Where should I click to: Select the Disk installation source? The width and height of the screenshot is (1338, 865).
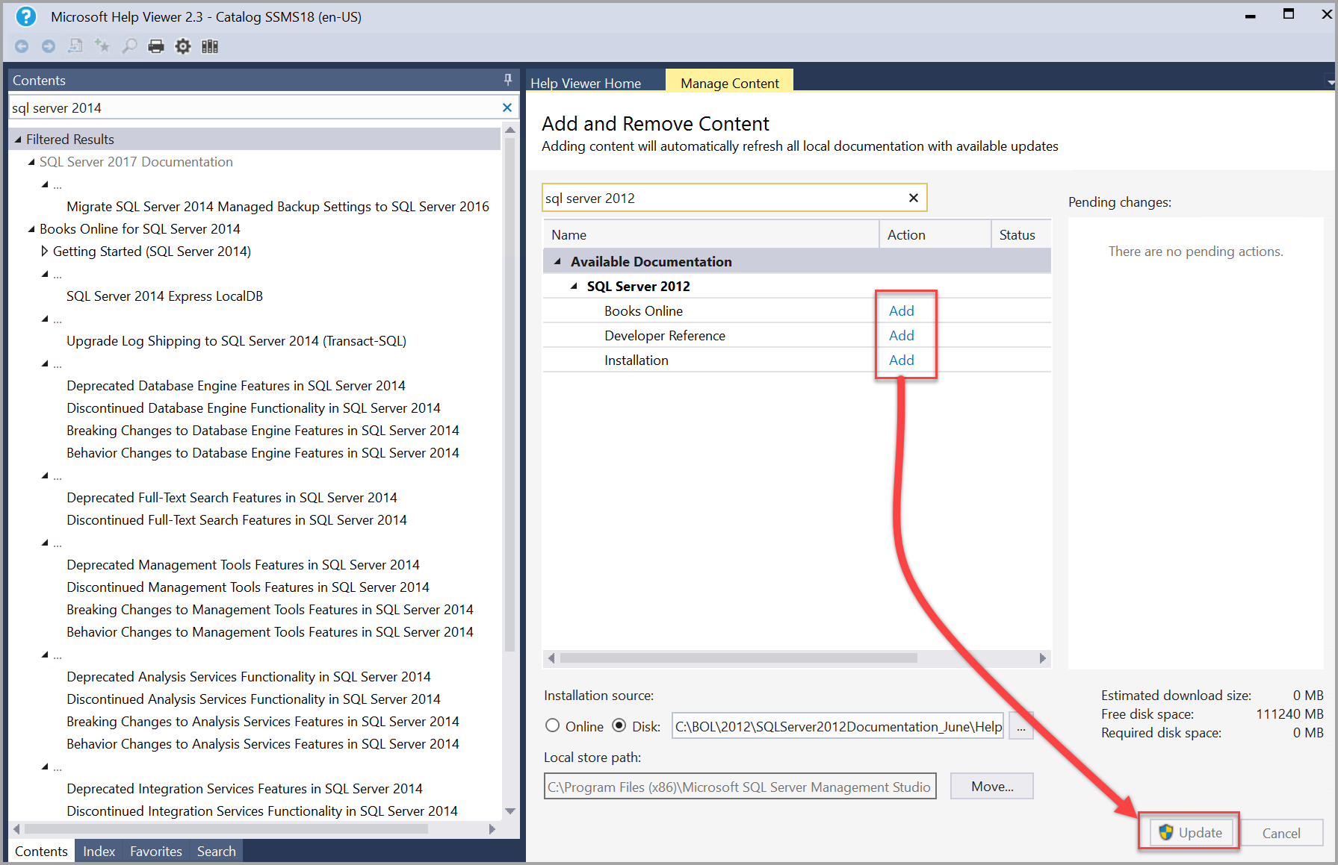point(620,725)
